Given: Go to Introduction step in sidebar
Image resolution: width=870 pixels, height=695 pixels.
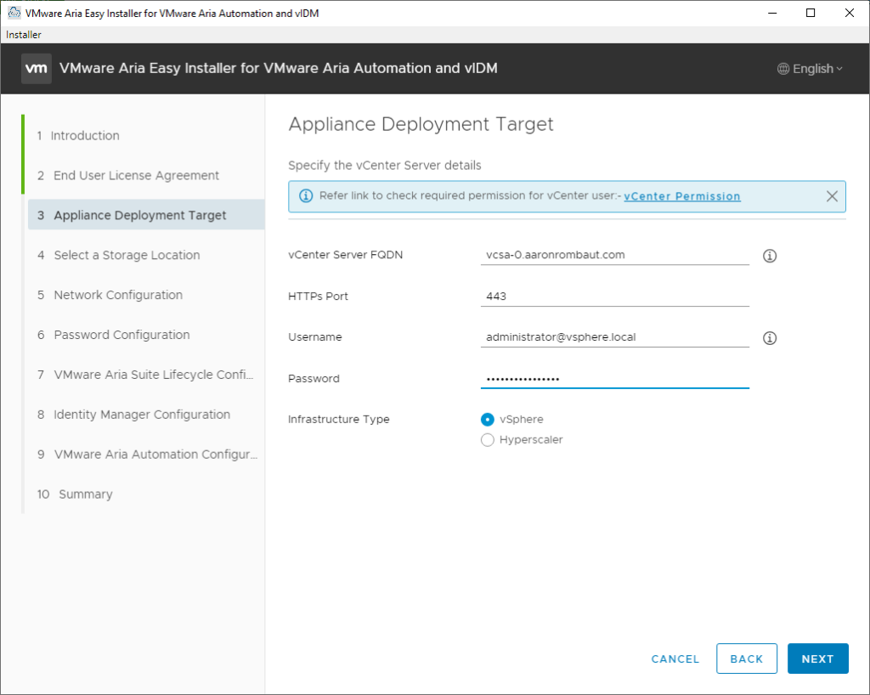Looking at the screenshot, I should [x=85, y=136].
